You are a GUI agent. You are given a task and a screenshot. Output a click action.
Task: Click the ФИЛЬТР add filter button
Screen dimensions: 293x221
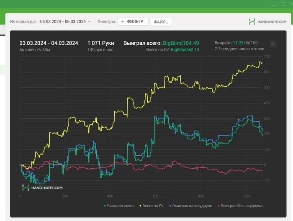133,22
